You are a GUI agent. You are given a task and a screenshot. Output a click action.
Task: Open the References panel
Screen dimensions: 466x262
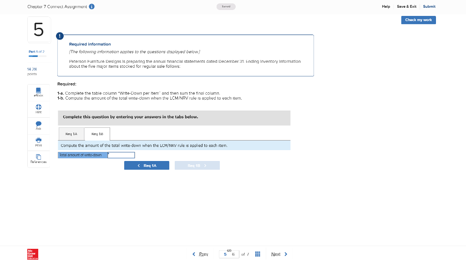[38, 159]
